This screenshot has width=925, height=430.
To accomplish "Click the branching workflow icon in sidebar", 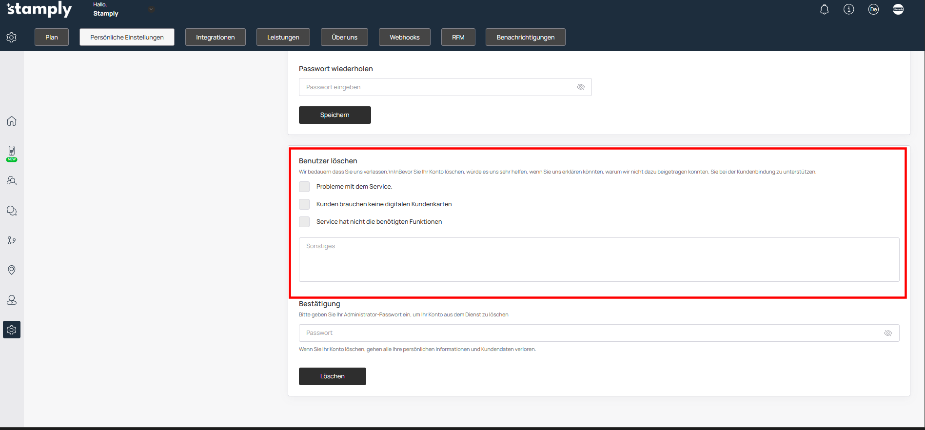I will pos(12,240).
